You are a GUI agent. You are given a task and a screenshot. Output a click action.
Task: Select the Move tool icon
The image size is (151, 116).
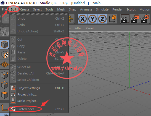point(71,19)
